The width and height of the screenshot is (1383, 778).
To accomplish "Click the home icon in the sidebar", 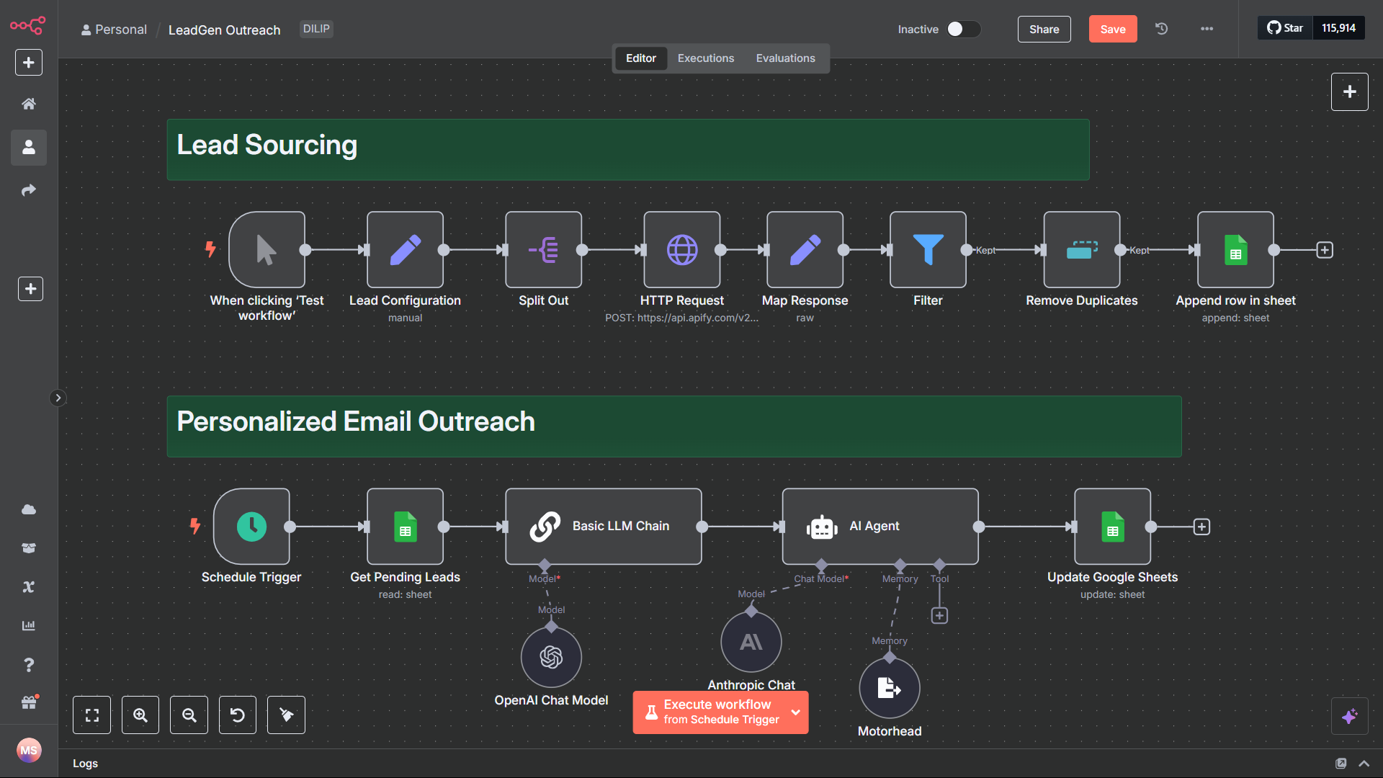I will 29,103.
